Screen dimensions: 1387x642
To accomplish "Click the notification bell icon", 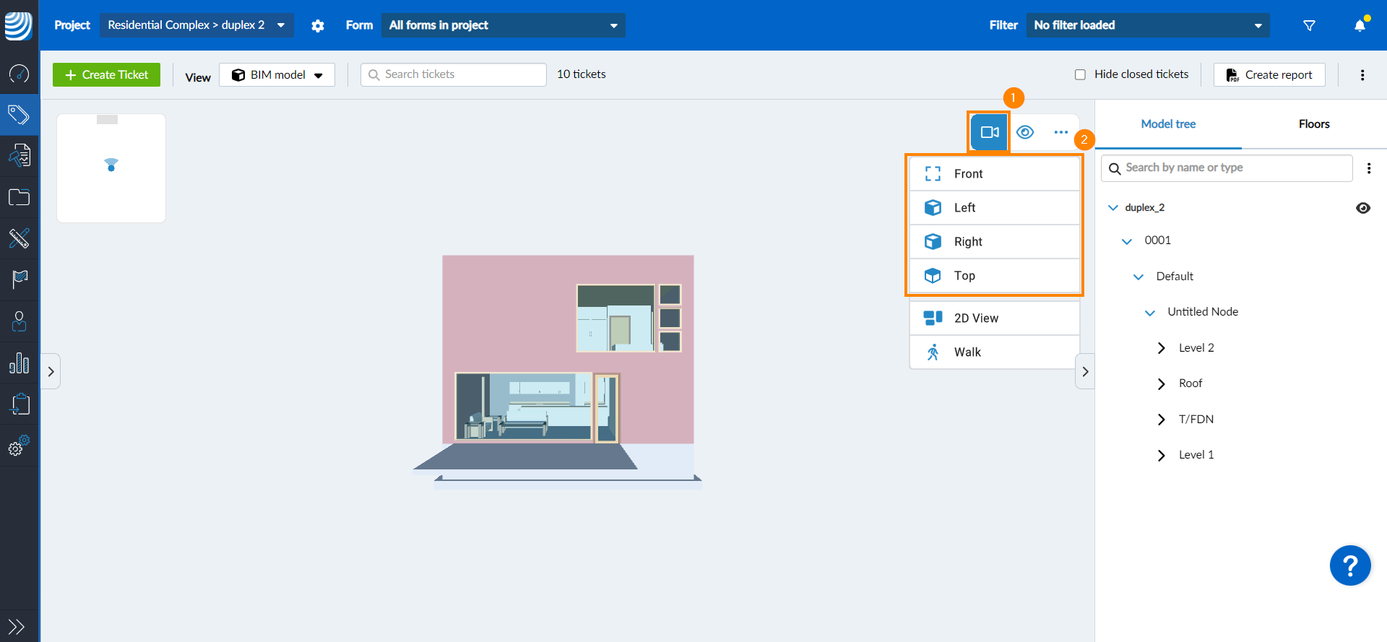I will point(1360,25).
